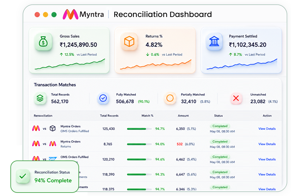This screenshot has width=291, height=196.
Task: Click the Completed badge in Returns row
Action: click(x=220, y=142)
